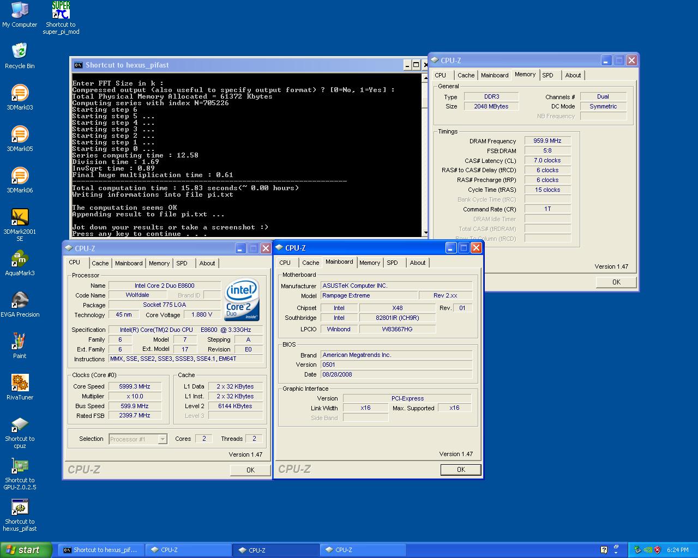Click console scrollbar up arrow
Image resolution: width=698 pixels, height=558 pixels.
pos(425,78)
